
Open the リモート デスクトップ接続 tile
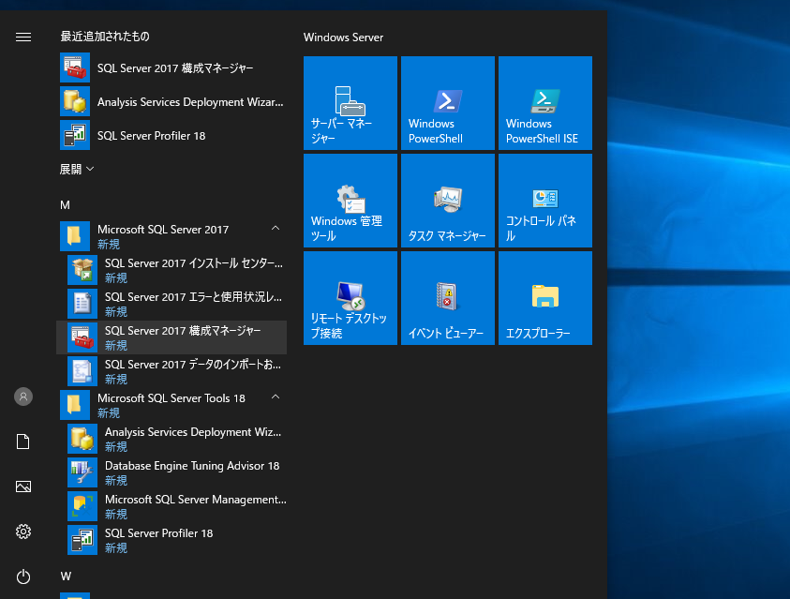click(350, 298)
